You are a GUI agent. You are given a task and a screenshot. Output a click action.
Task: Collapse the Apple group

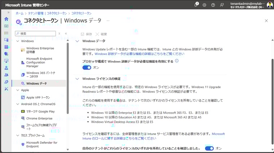point(18,90)
